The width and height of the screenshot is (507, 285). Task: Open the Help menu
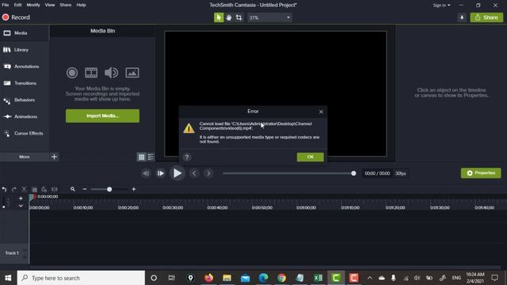(x=81, y=5)
